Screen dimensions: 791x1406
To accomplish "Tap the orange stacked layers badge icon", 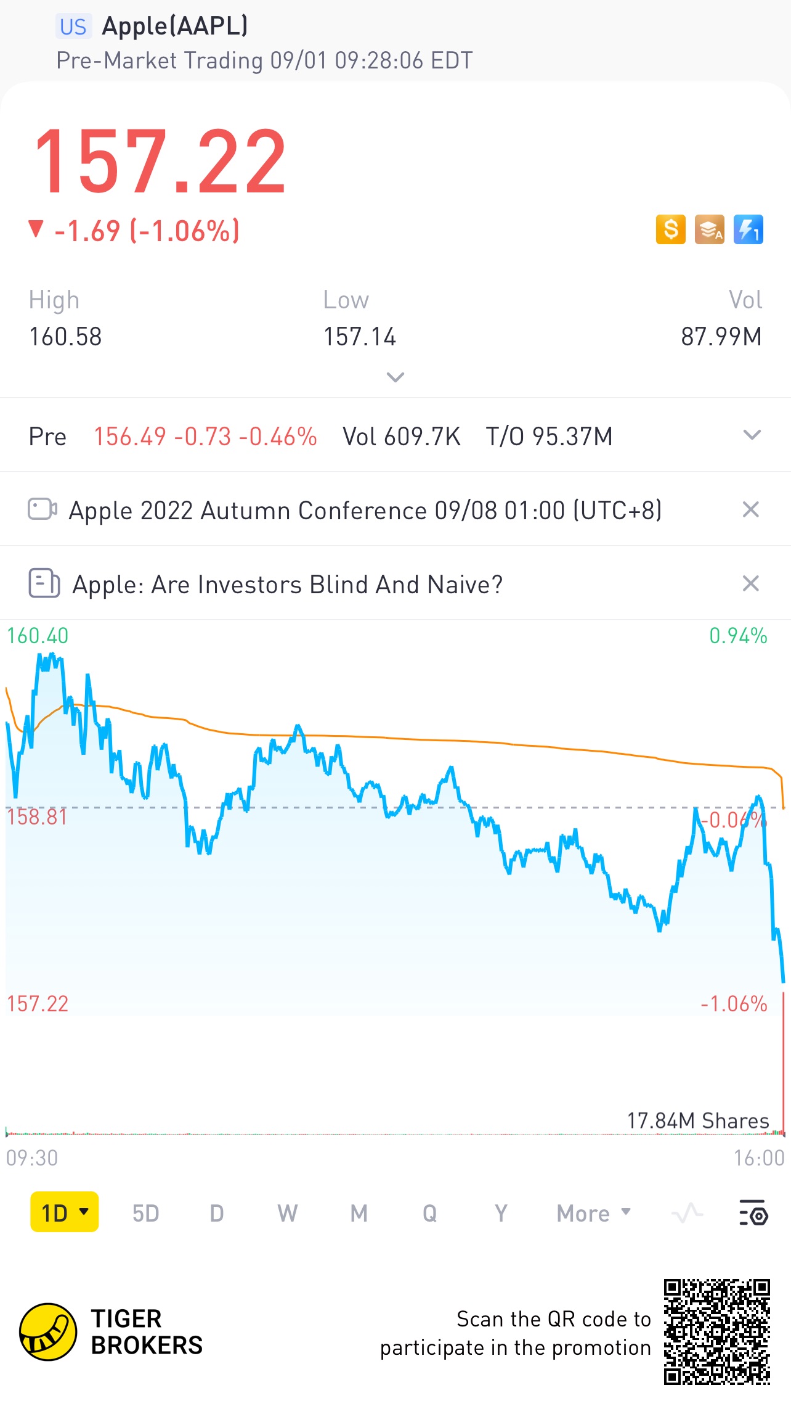I will pyautogui.click(x=710, y=229).
